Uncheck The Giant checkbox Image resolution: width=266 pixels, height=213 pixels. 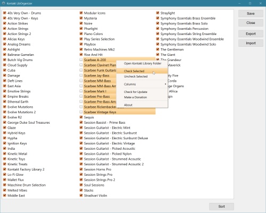(x=157, y=55)
